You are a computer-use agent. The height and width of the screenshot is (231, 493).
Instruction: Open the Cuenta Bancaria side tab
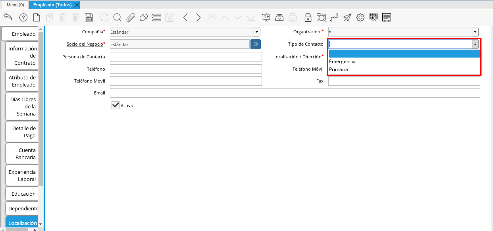point(22,154)
